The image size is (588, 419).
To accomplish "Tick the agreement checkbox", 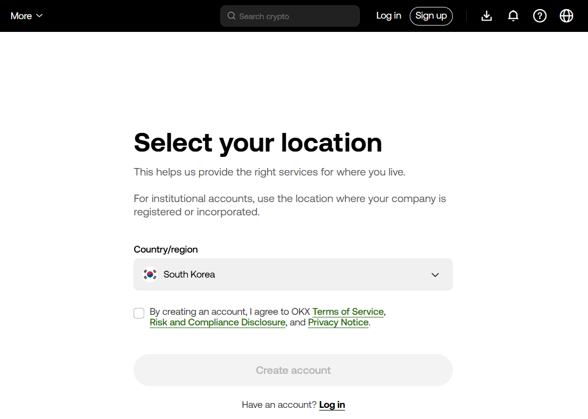I will tap(139, 313).
